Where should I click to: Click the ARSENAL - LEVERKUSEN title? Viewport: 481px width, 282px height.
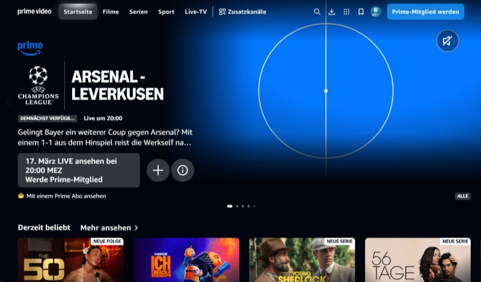click(x=117, y=85)
